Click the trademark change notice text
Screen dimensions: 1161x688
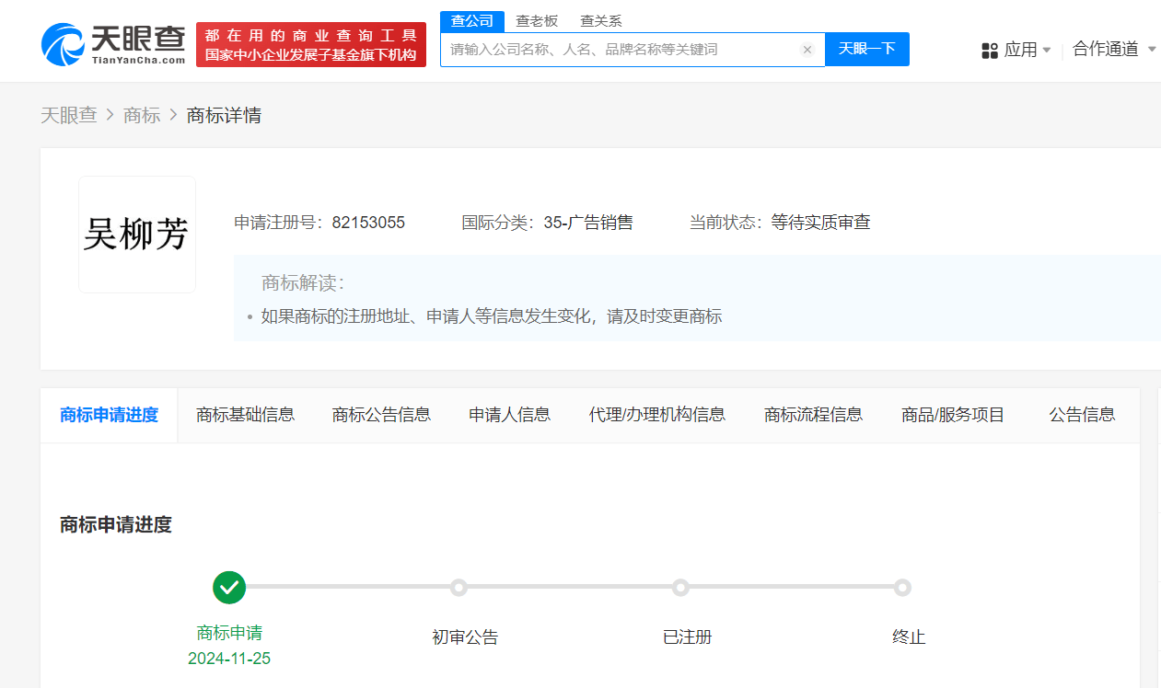pyautogui.click(x=492, y=316)
